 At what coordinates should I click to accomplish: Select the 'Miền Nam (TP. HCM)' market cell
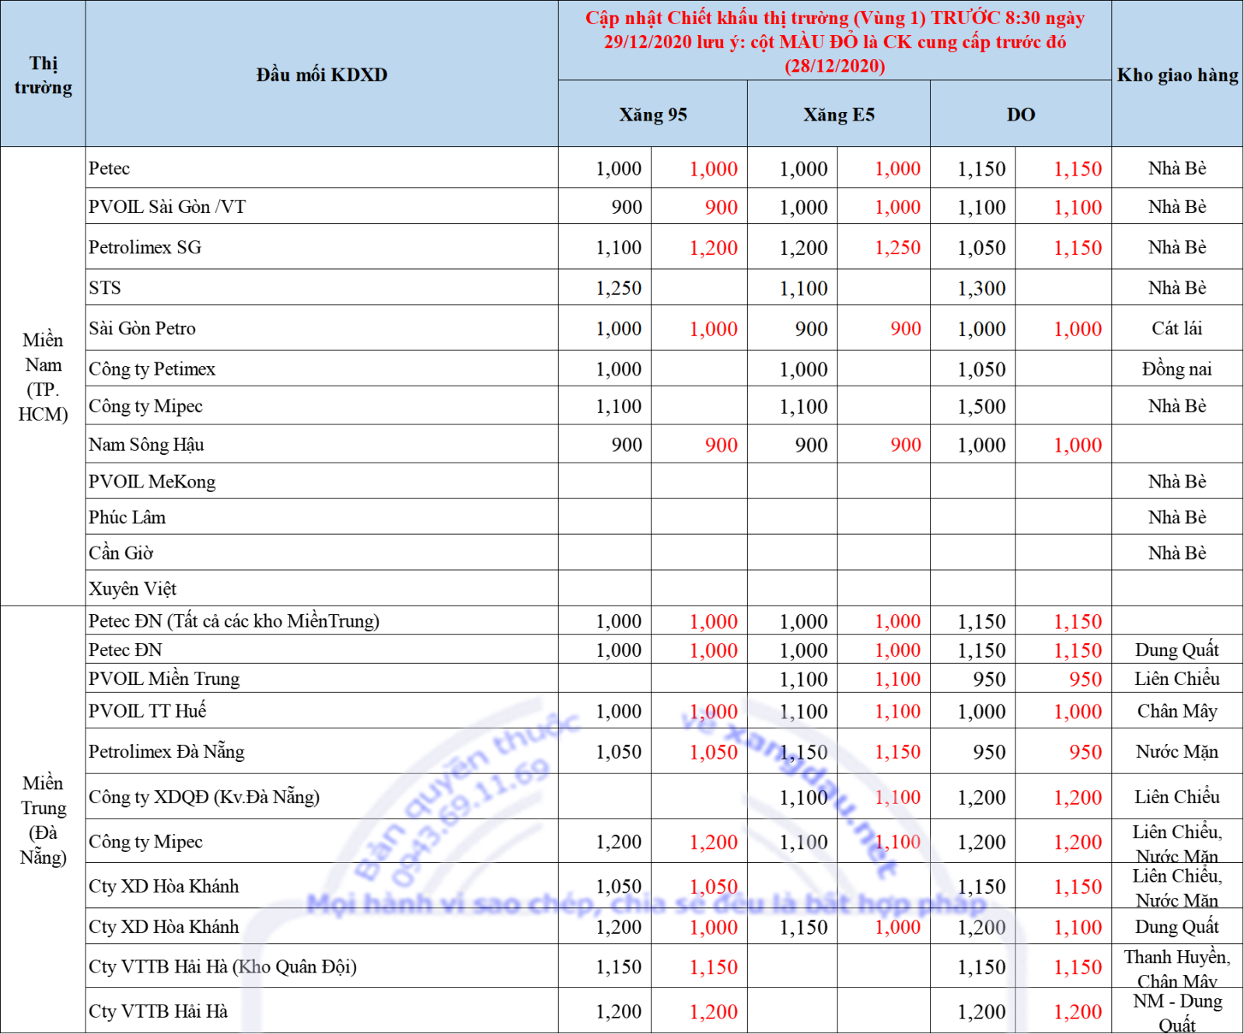[x=44, y=376]
